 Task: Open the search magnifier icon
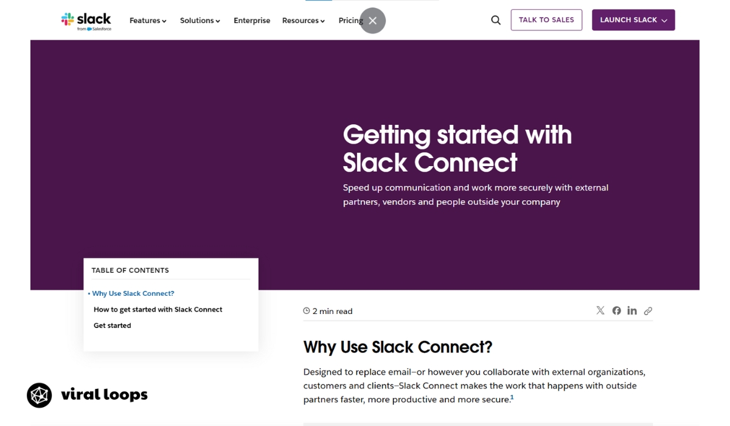click(x=496, y=20)
